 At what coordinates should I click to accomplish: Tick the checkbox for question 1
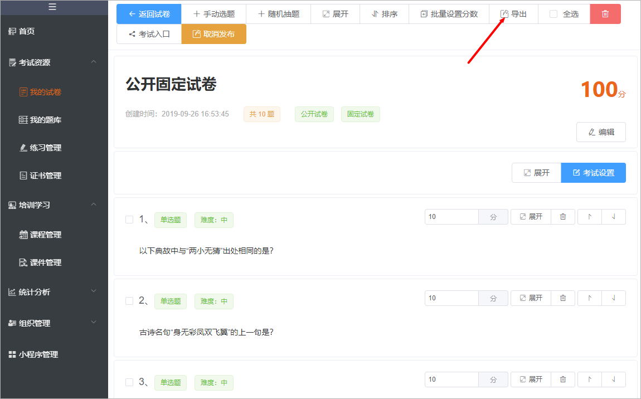click(x=129, y=220)
